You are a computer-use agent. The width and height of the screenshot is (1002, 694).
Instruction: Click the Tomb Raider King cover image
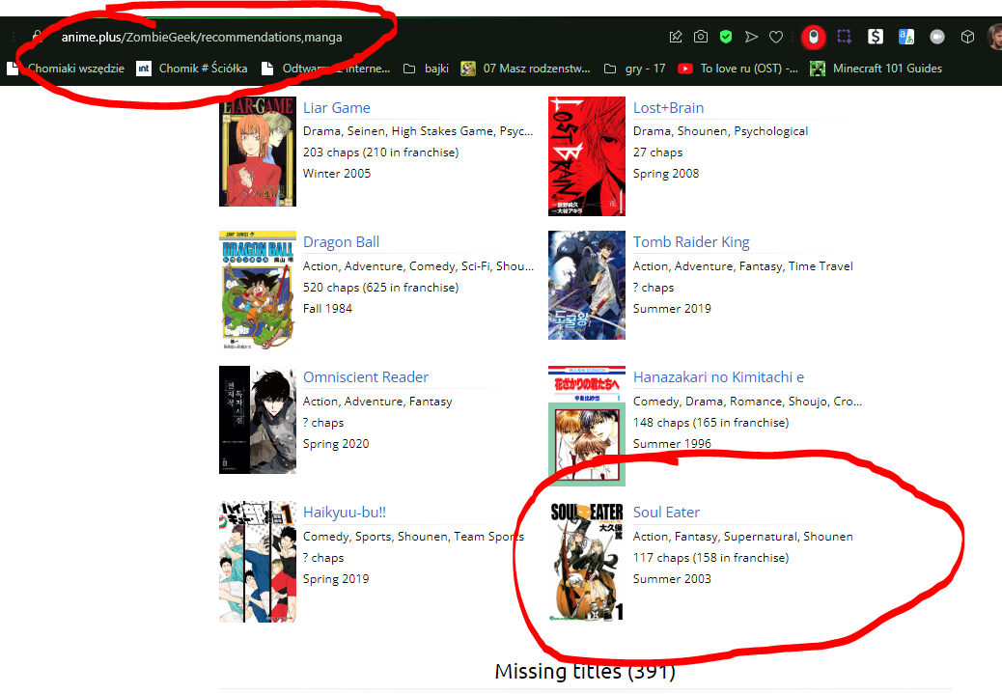click(x=587, y=286)
